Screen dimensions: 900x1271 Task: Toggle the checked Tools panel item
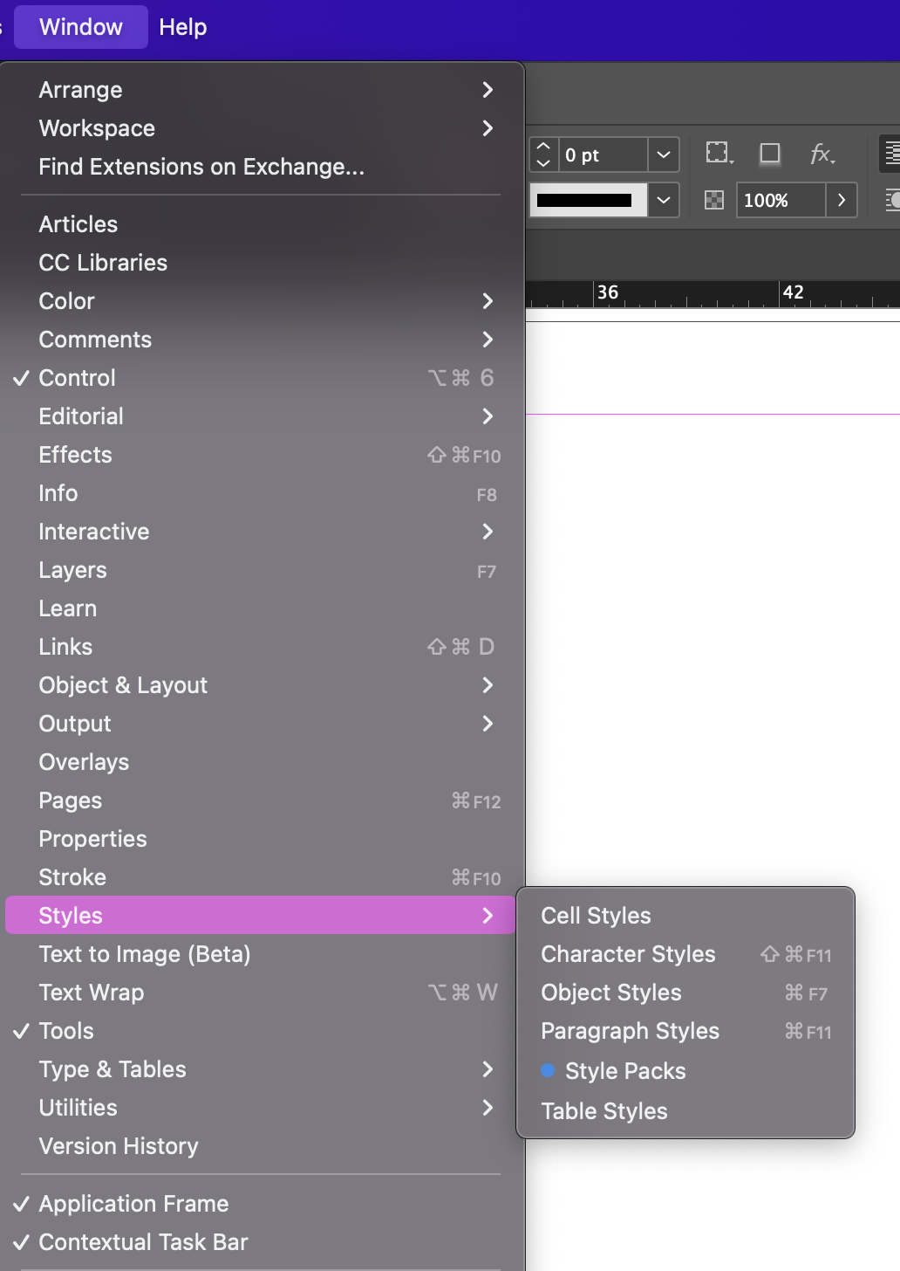tap(262, 1031)
